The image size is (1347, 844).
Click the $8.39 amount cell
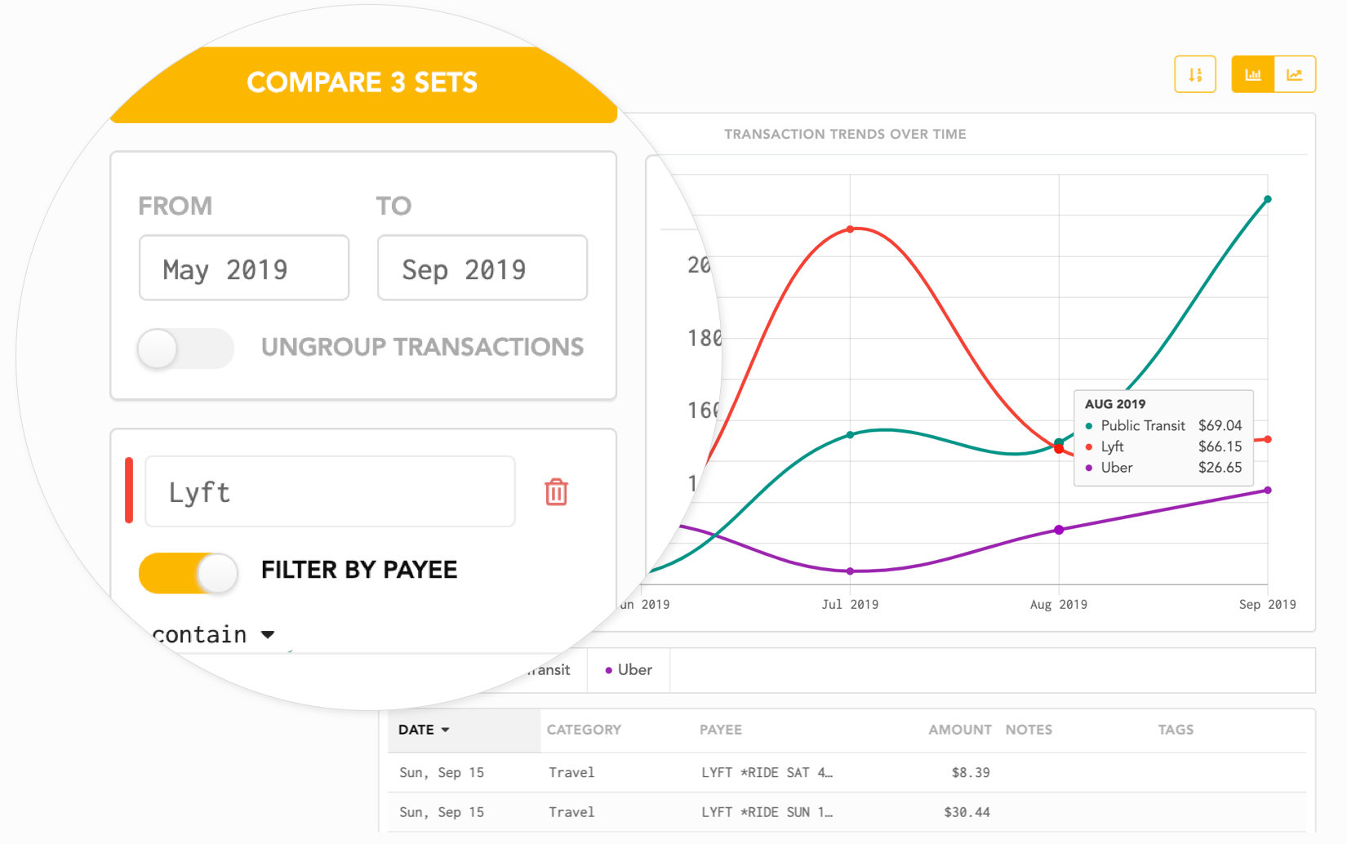(971, 772)
